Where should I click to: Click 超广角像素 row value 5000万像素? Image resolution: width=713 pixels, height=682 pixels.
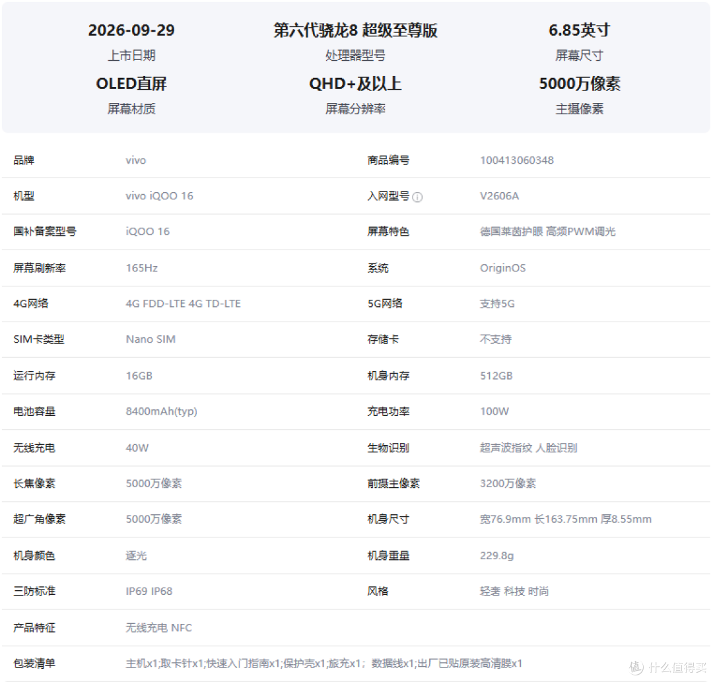click(x=154, y=519)
